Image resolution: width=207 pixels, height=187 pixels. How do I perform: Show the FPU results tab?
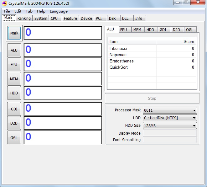(125, 29)
